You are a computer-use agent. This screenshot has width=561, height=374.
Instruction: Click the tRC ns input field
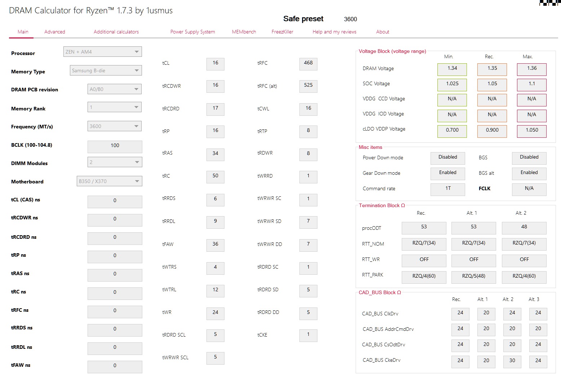tap(115, 293)
